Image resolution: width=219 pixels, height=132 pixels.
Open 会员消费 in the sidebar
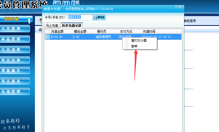point(15,50)
